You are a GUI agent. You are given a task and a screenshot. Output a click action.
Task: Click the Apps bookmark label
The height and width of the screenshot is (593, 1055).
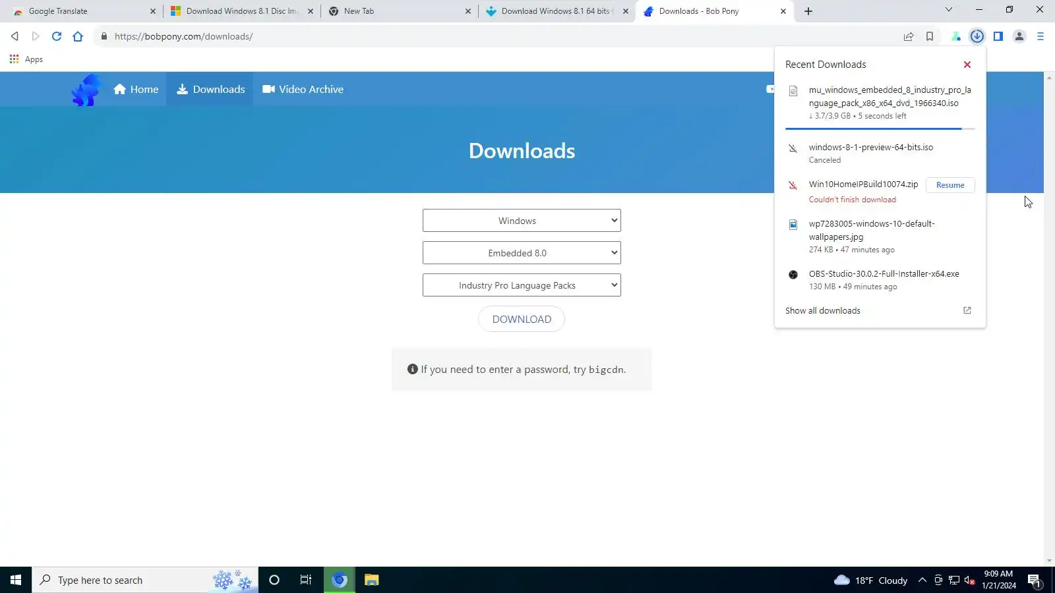pos(34,59)
